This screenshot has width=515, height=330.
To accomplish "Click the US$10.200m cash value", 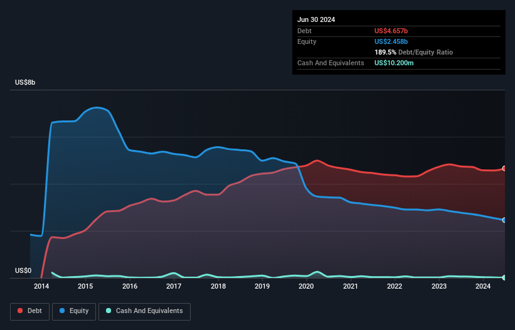I will (x=394, y=63).
